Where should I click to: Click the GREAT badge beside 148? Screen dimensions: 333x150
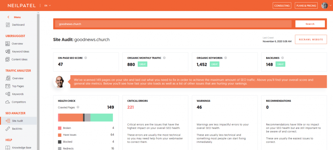click(280, 64)
